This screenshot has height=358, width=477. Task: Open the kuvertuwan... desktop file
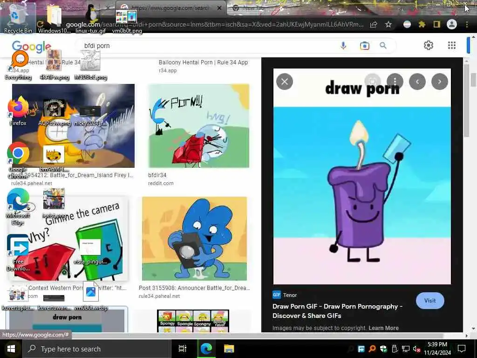pos(54,302)
